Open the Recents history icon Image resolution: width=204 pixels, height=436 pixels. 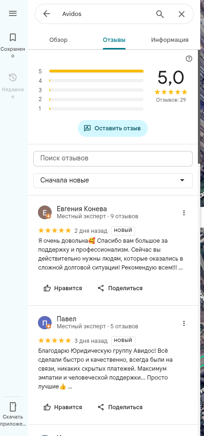coord(13,77)
